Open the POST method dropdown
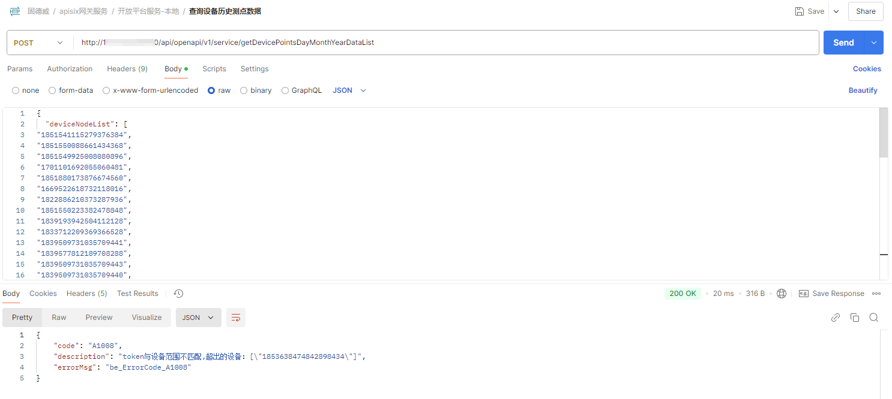Image resolution: width=892 pixels, height=399 pixels. 39,43
